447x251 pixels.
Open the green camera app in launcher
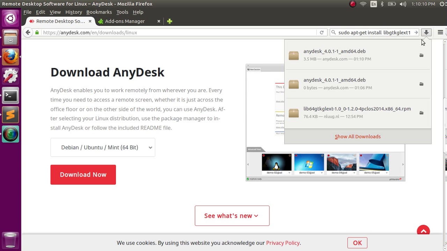point(10,134)
